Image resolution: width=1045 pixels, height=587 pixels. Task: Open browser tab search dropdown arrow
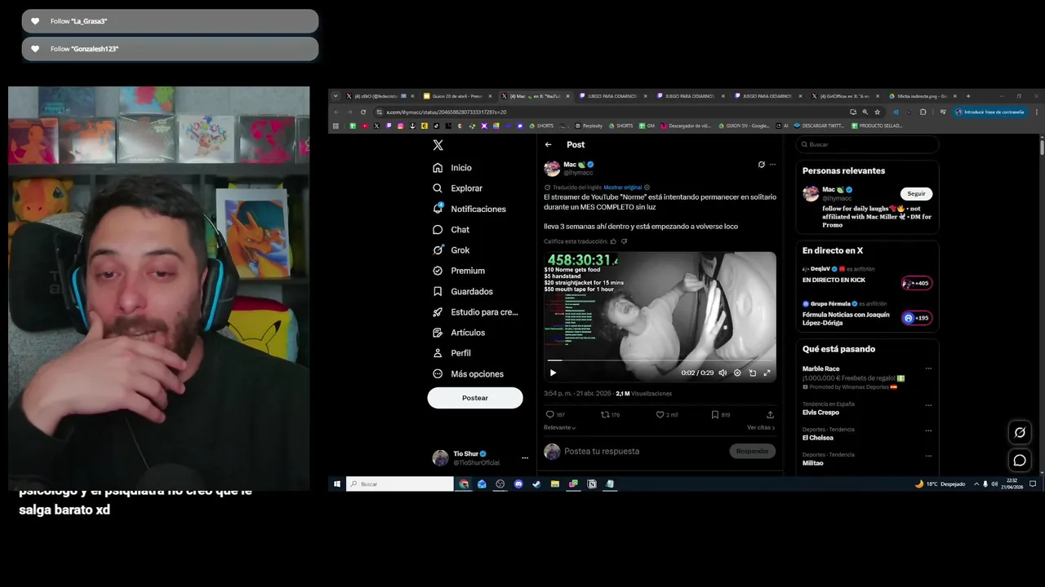336,96
